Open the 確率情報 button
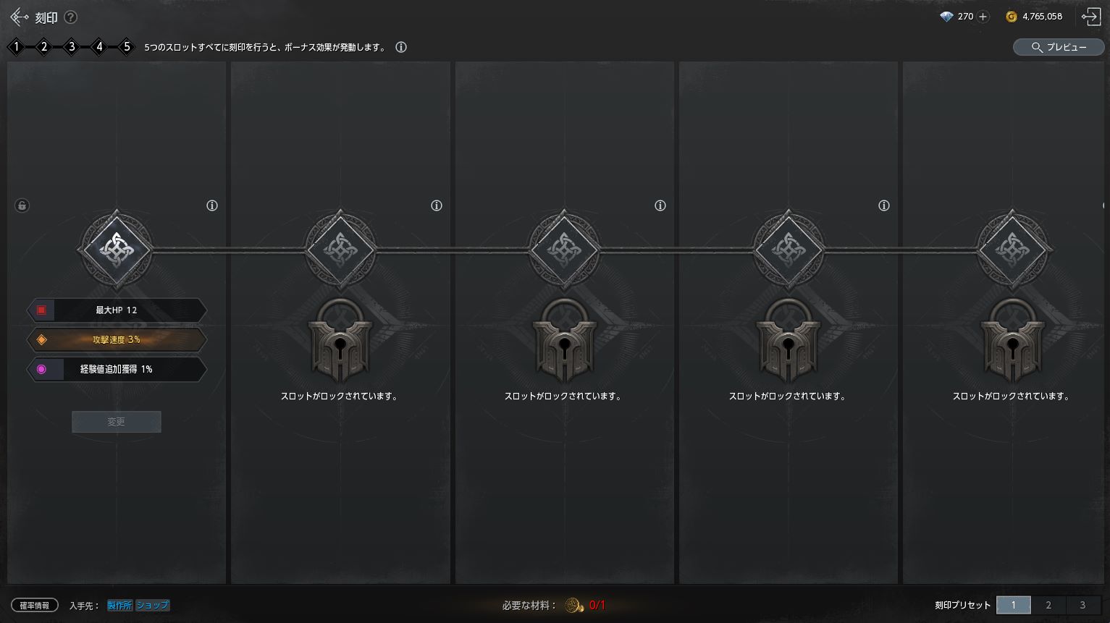The height and width of the screenshot is (623, 1110). point(35,605)
